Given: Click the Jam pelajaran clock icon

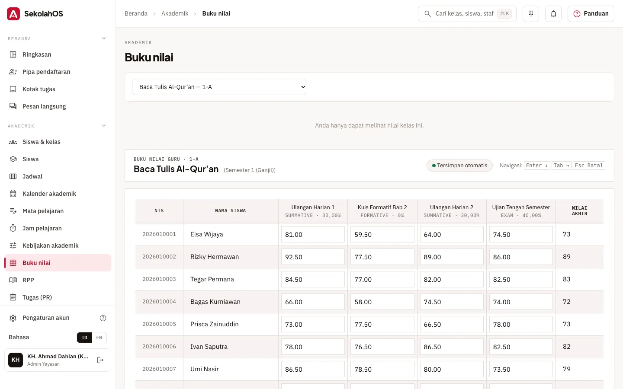Looking at the screenshot, I should tap(13, 228).
